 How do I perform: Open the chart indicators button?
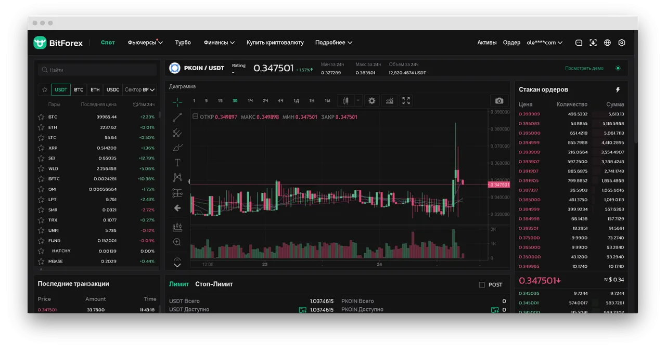pyautogui.click(x=389, y=101)
